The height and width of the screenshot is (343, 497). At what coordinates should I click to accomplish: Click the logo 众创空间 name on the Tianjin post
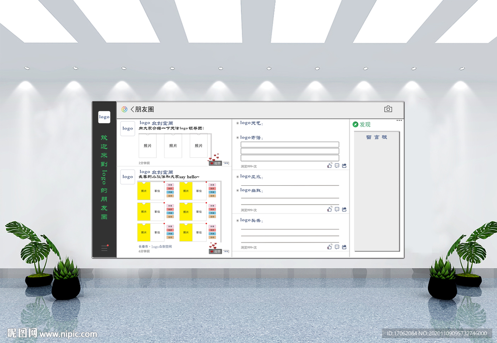pyautogui.click(x=156, y=123)
